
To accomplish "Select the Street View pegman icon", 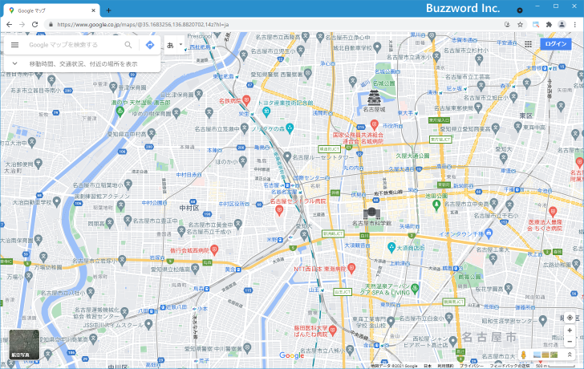I will [523, 355].
